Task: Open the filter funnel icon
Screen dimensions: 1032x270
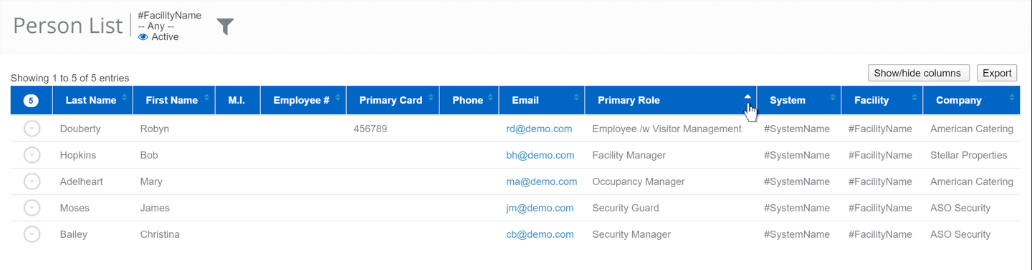Action: 225,26
